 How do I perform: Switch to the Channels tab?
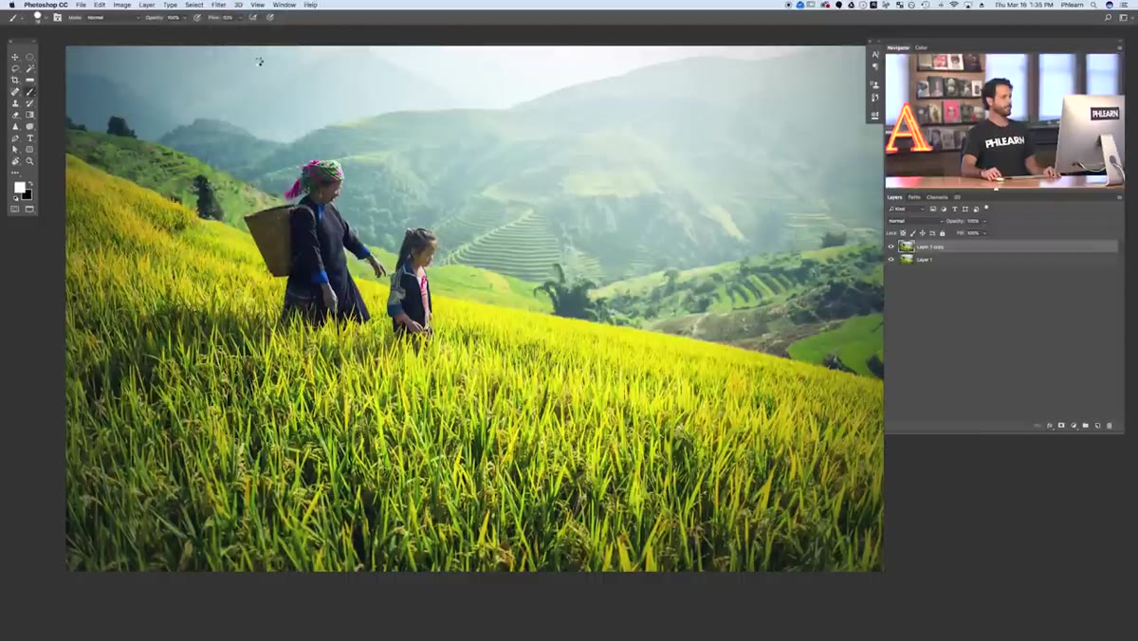pos(937,197)
